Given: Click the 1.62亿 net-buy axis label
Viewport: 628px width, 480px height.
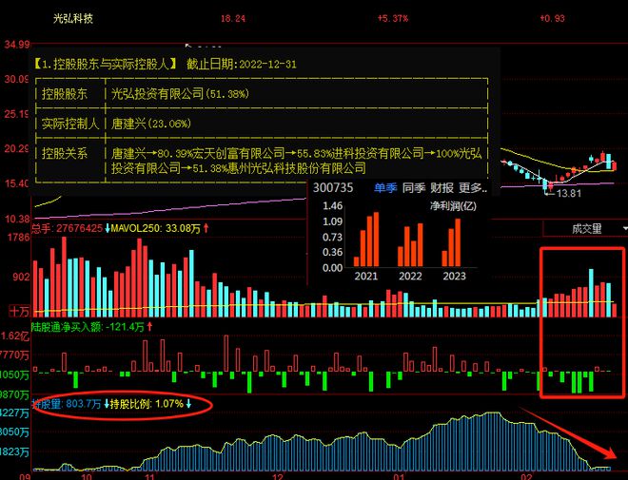Looking at the screenshot, I should [15, 336].
